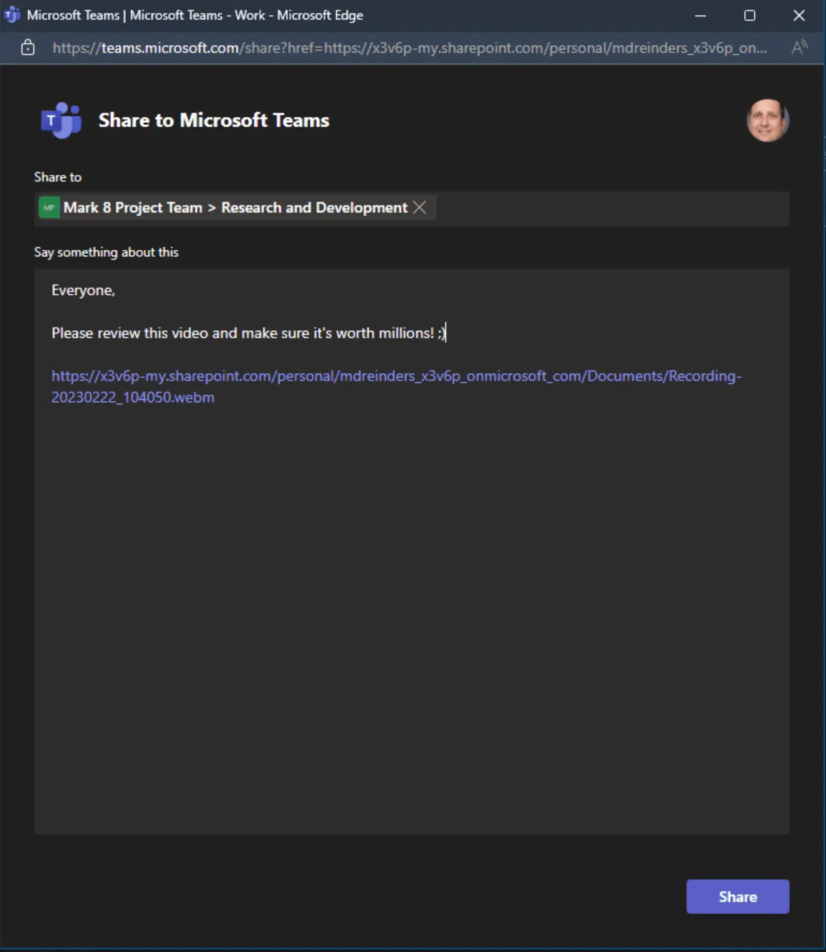The height and width of the screenshot is (952, 826).
Task: Click the Say something about this area
Action: (x=107, y=252)
